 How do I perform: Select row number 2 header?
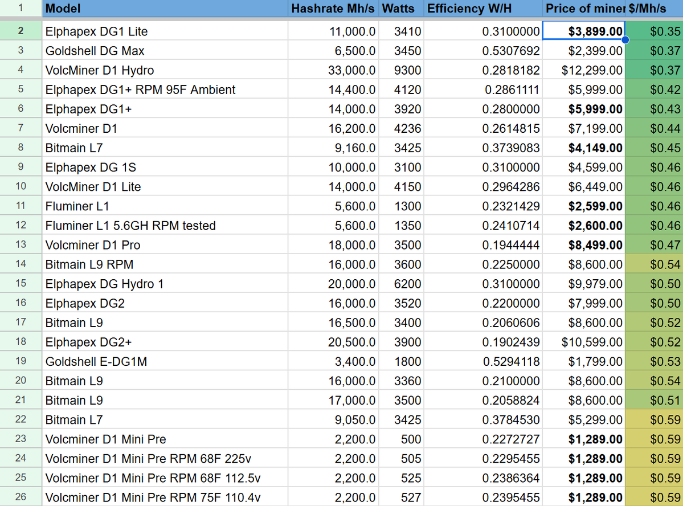coord(21,31)
